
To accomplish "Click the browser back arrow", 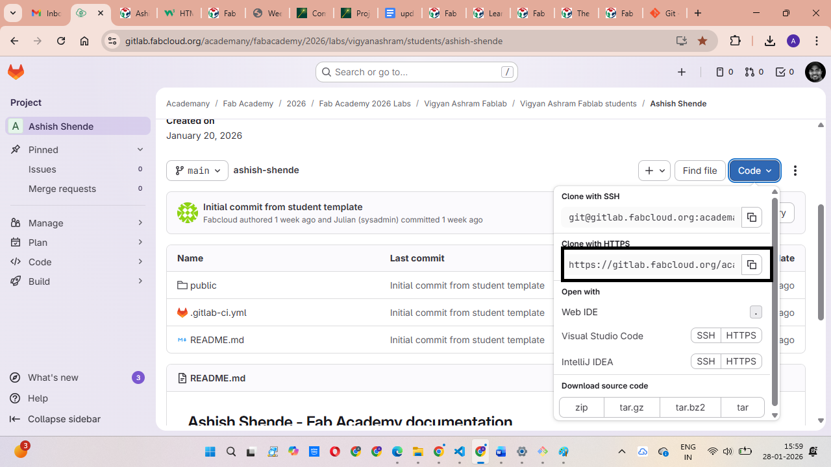I will point(14,41).
